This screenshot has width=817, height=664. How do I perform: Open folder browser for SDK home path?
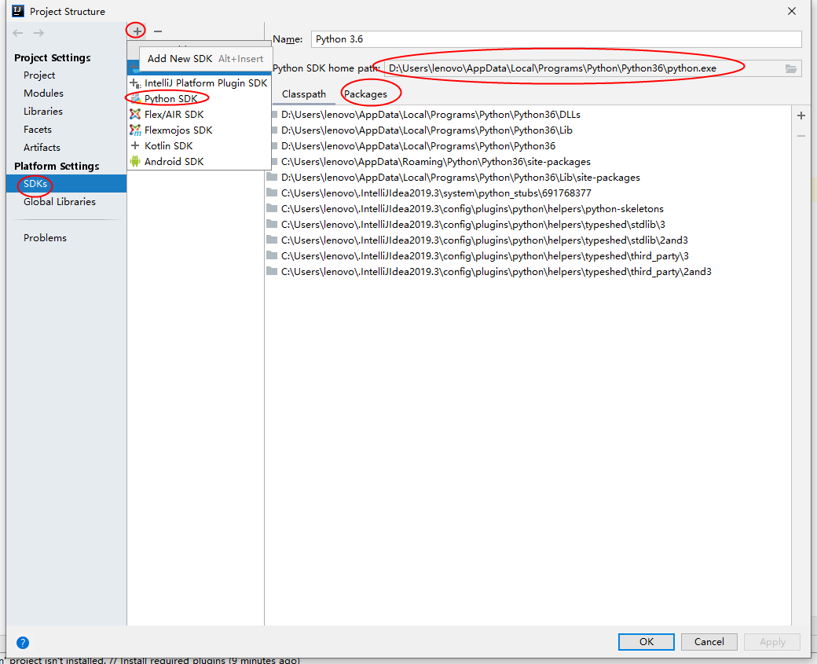(x=791, y=68)
